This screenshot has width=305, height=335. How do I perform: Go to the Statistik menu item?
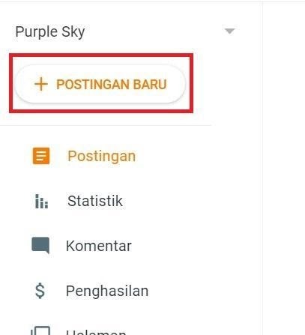pyautogui.click(x=95, y=201)
